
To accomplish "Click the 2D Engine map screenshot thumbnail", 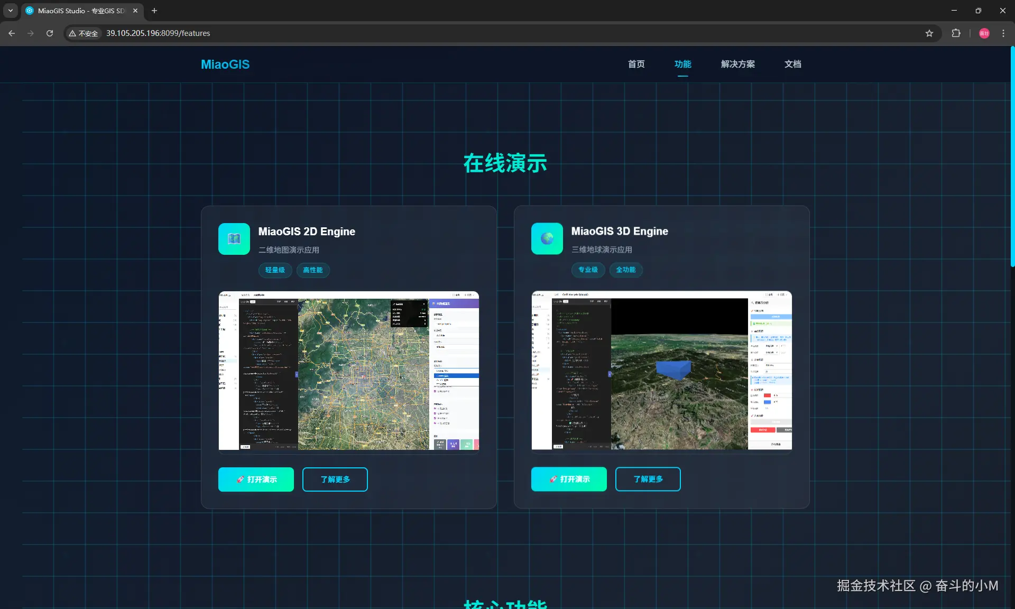I will coord(348,370).
